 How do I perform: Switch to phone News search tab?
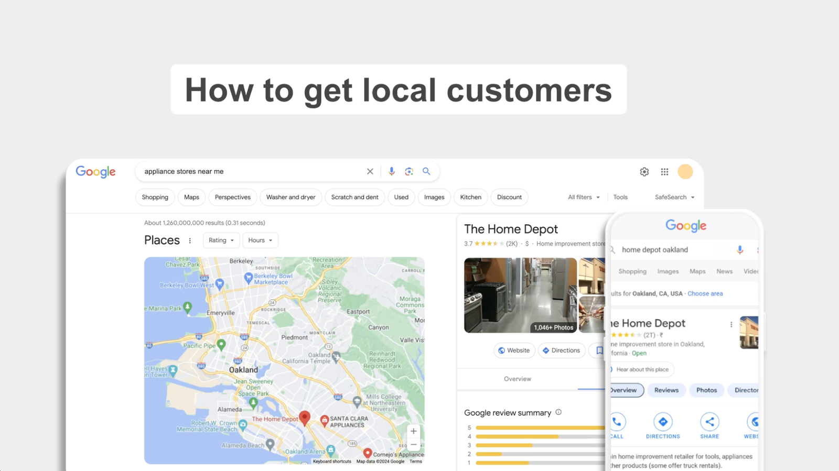[725, 271]
